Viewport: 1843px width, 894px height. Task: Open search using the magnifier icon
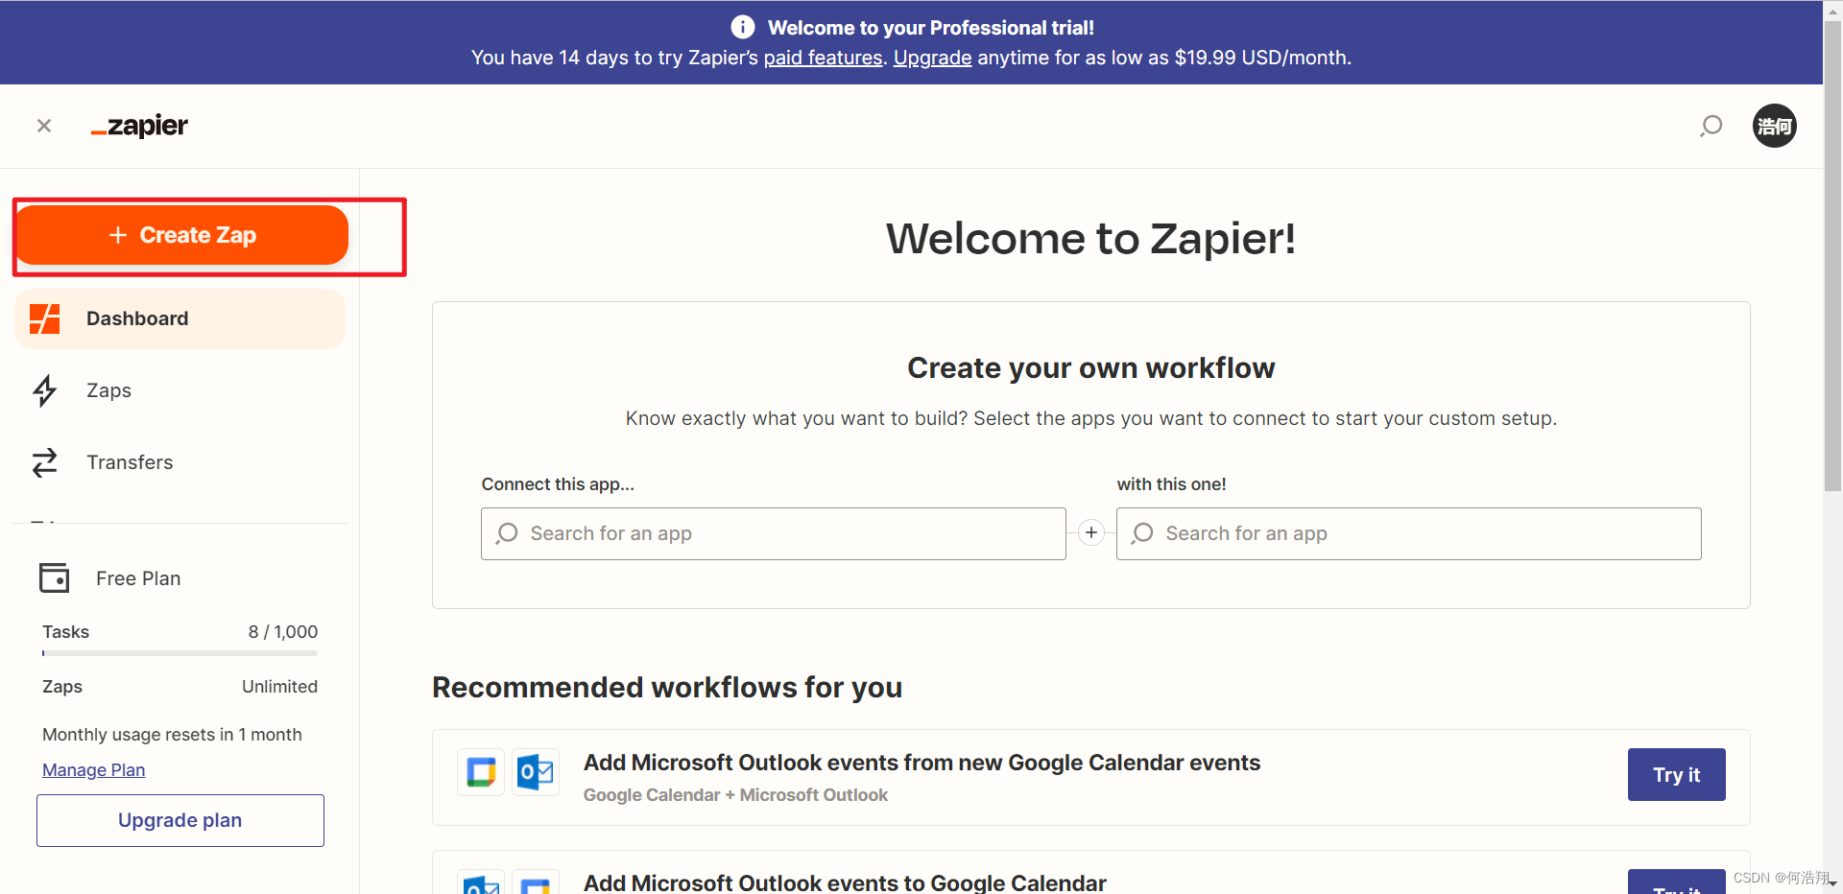tap(1712, 126)
